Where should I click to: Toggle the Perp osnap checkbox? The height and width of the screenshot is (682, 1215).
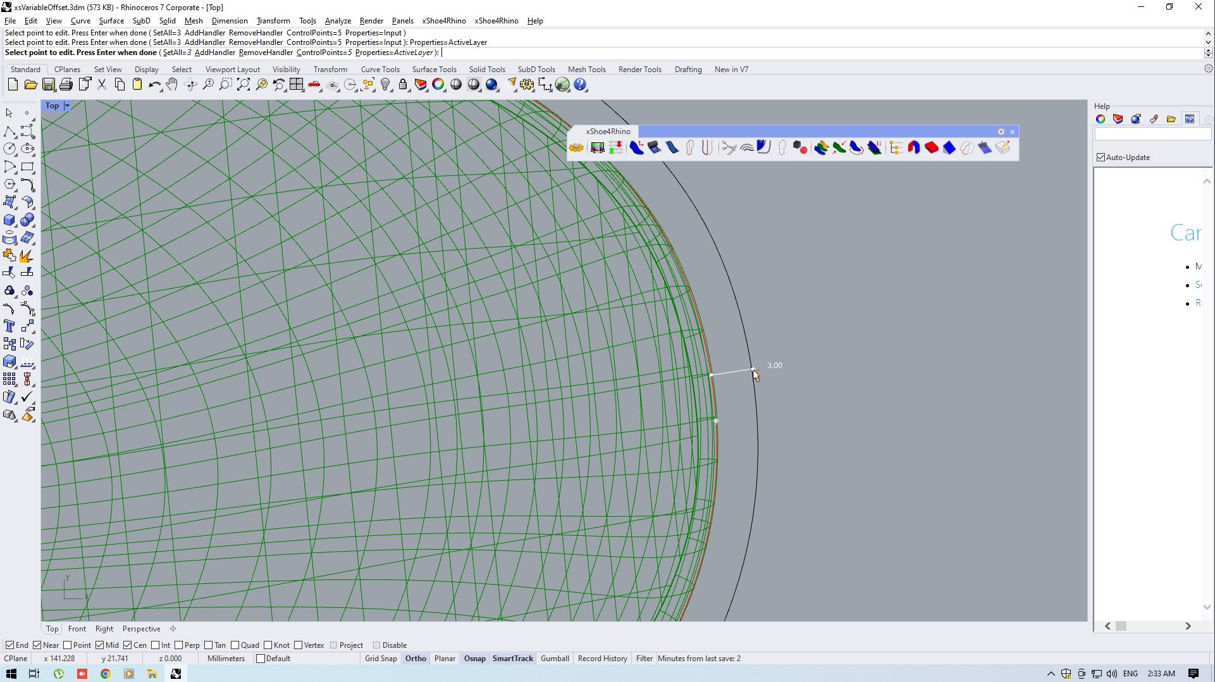[179, 645]
